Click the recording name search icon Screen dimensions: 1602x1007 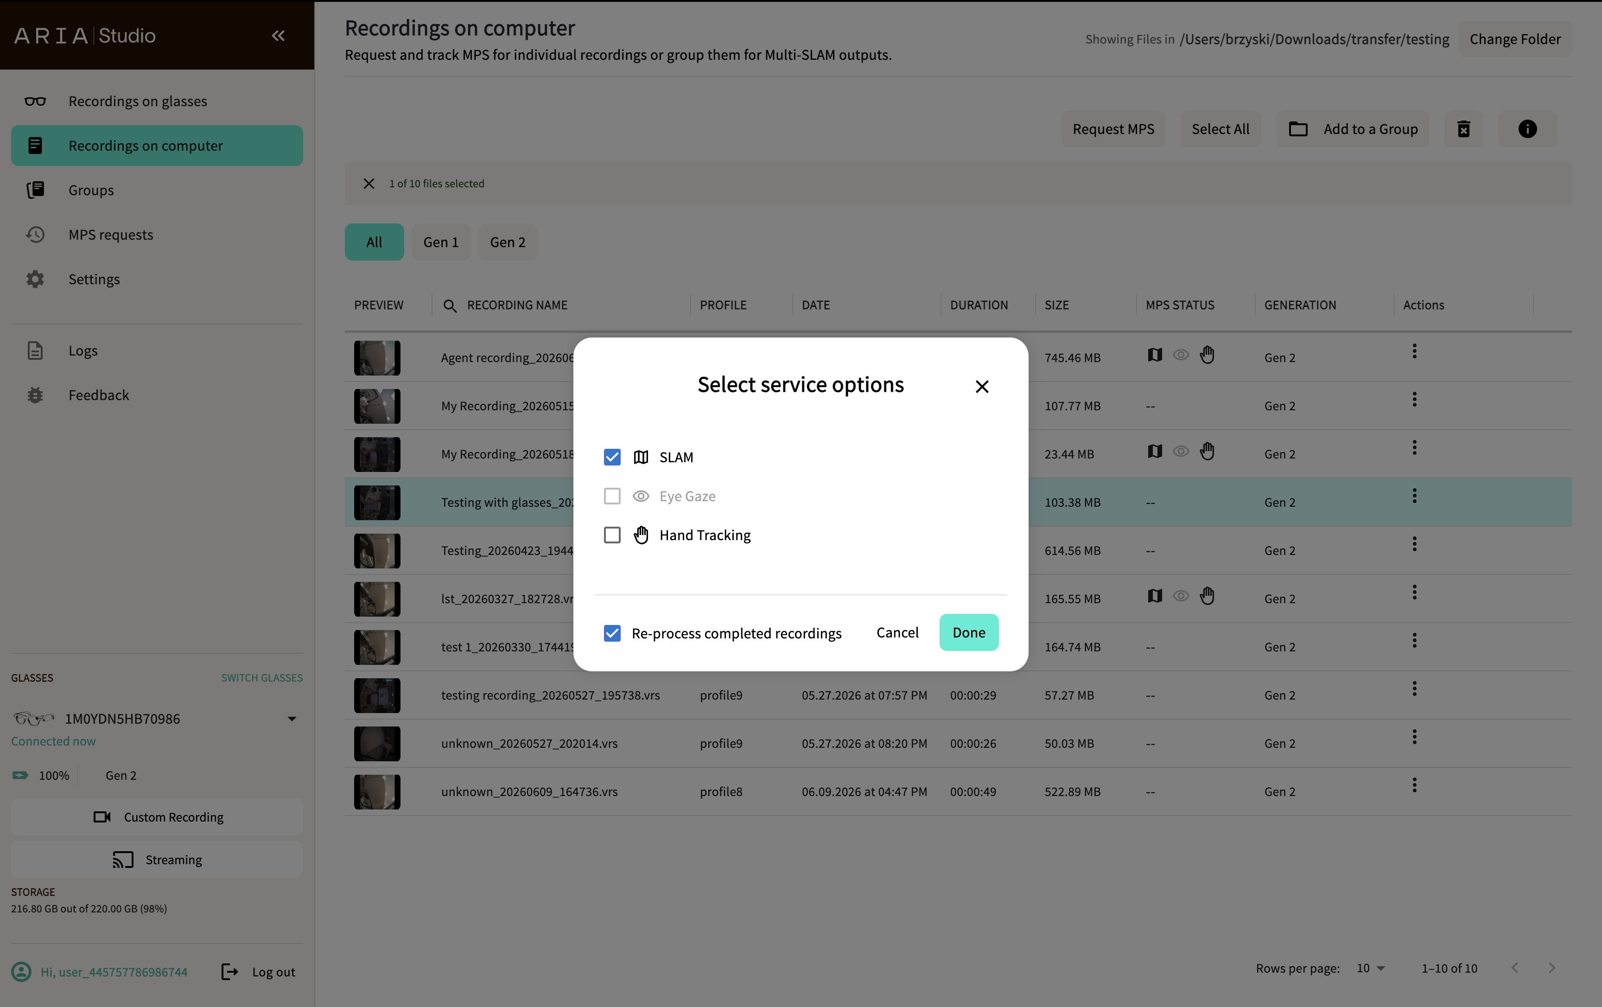point(450,306)
